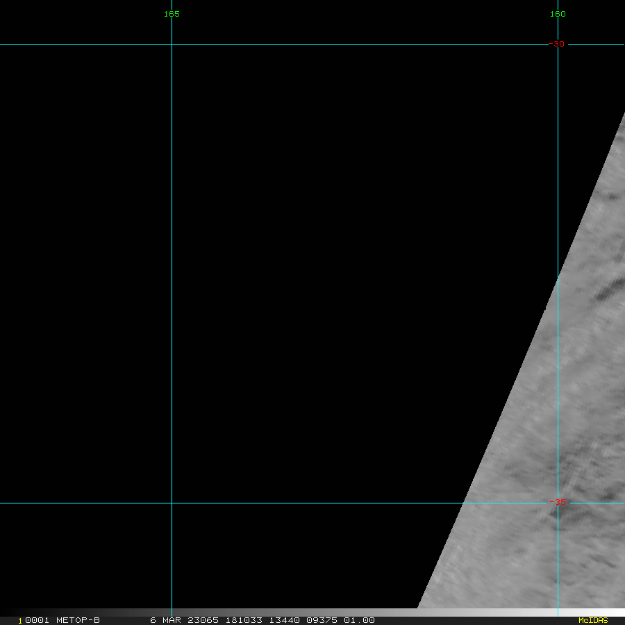625x625 pixels.
Task: Click the green 165 longitude label
Action: [172, 14]
